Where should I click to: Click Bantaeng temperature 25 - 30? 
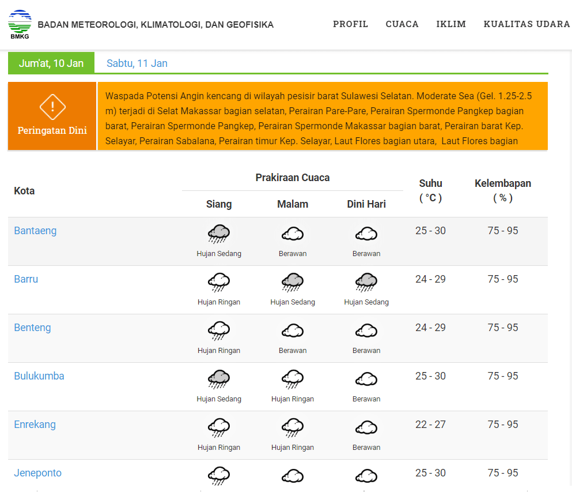(430, 231)
